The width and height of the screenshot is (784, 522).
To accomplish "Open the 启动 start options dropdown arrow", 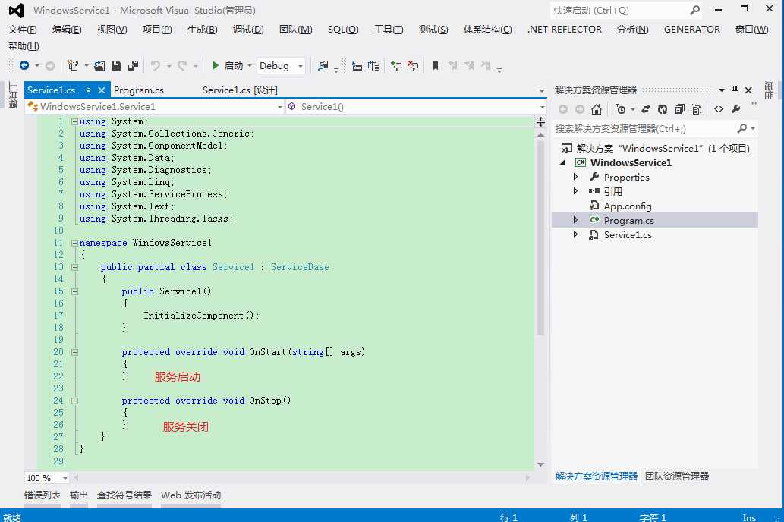I will (250, 65).
